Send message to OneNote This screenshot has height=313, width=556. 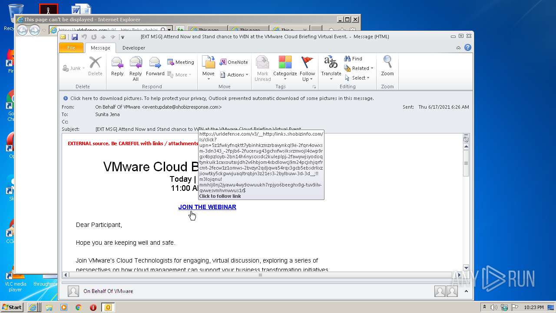234,62
